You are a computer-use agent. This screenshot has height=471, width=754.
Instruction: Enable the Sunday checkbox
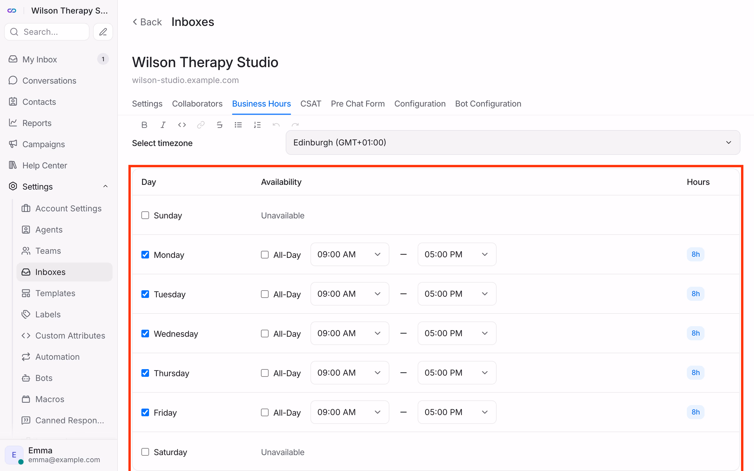tap(145, 215)
